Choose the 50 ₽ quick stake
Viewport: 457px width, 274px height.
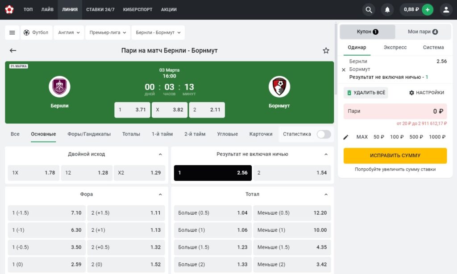(378, 137)
